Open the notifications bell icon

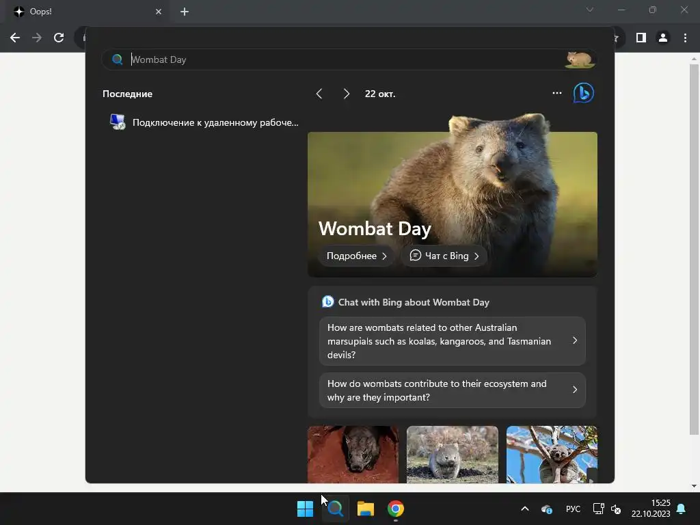click(x=682, y=509)
